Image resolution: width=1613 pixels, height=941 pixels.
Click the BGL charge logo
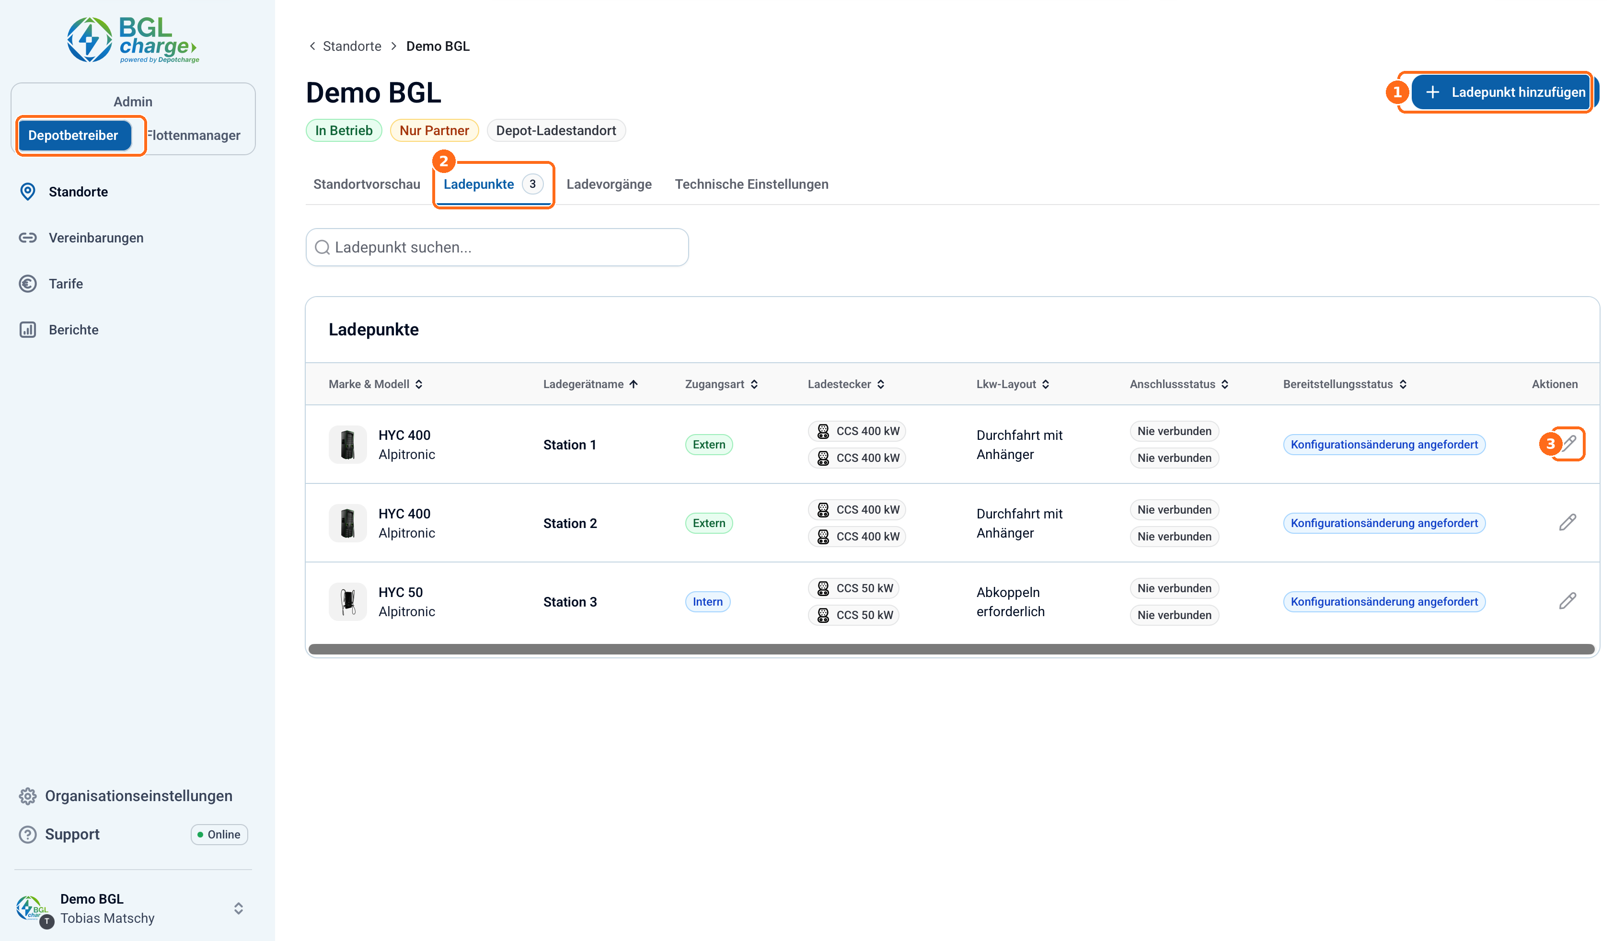tap(133, 40)
